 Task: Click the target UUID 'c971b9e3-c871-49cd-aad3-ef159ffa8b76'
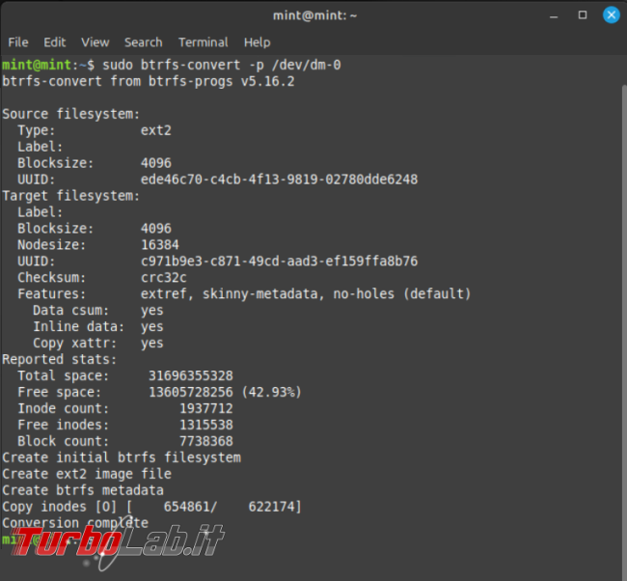(279, 262)
